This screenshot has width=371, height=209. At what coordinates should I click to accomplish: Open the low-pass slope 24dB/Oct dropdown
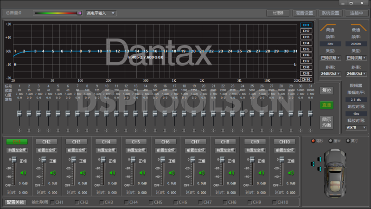(356, 74)
